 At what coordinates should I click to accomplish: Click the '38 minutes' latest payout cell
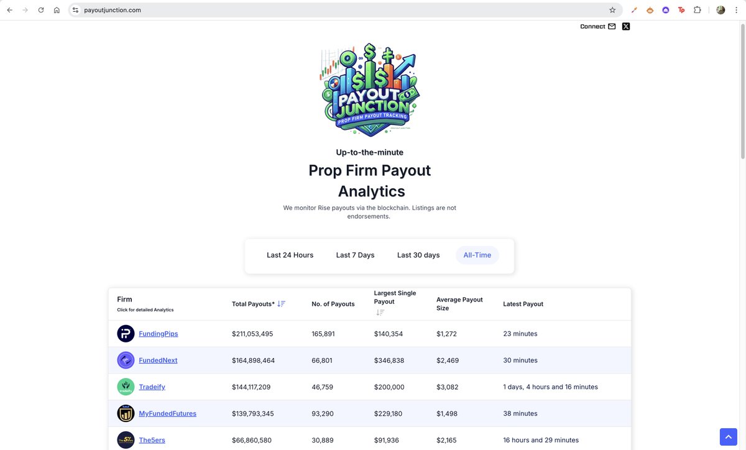520,413
